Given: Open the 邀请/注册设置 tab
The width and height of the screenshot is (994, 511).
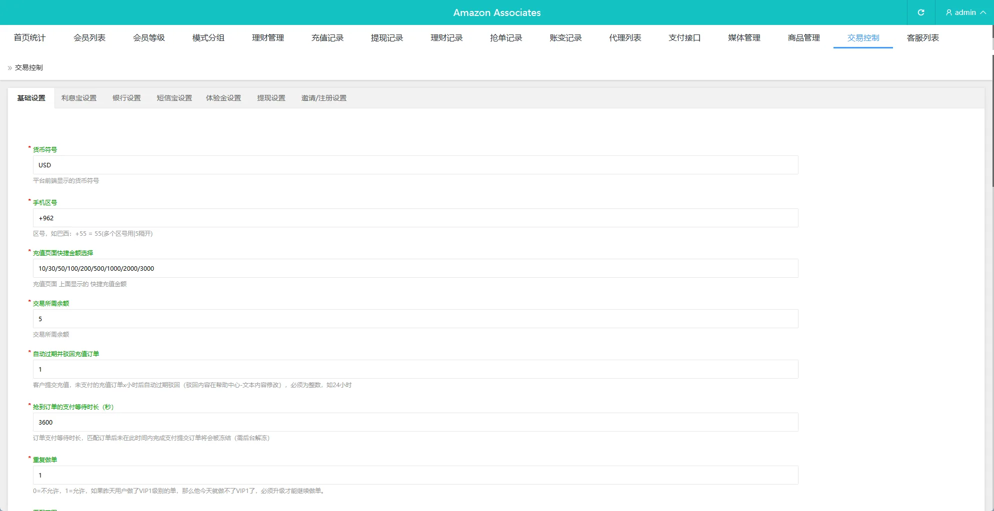Looking at the screenshot, I should point(323,98).
